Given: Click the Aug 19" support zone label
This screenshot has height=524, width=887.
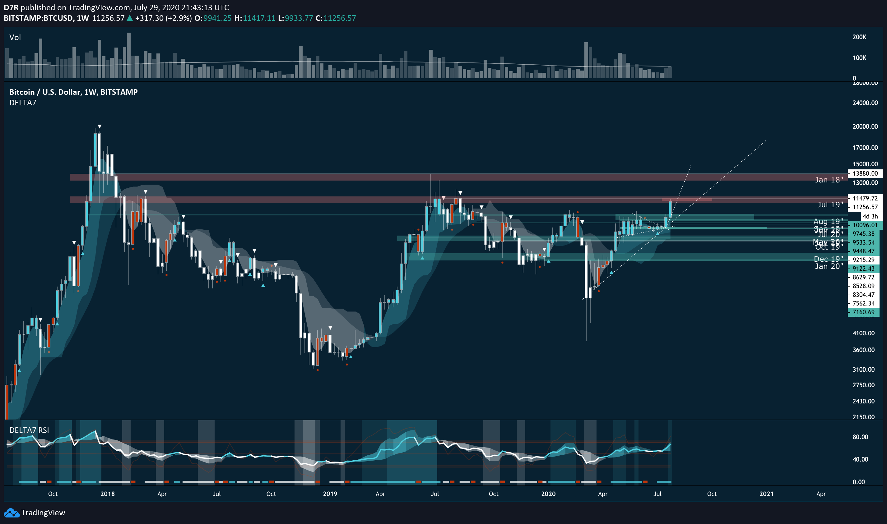Looking at the screenshot, I should coord(828,221).
